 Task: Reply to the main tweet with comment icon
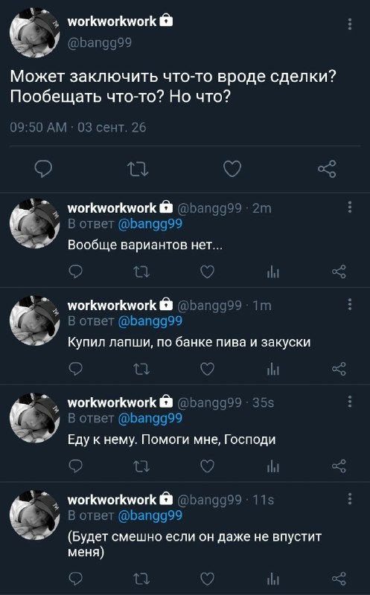(43, 169)
